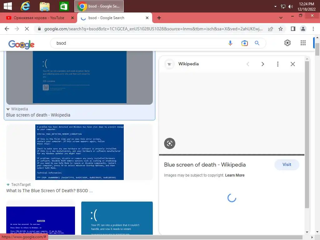This screenshot has width=320, height=240.
Task: Show next image in preview panel
Action: [x=263, y=64]
